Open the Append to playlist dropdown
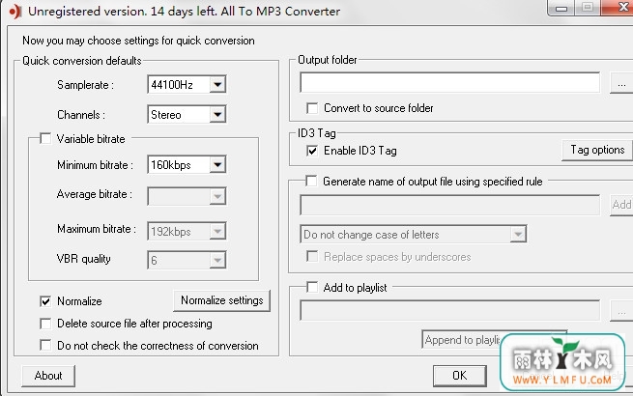 [494, 340]
